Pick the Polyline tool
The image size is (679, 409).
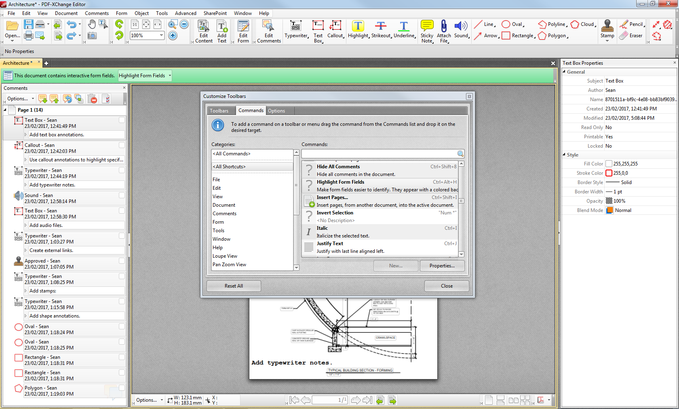[x=552, y=24]
